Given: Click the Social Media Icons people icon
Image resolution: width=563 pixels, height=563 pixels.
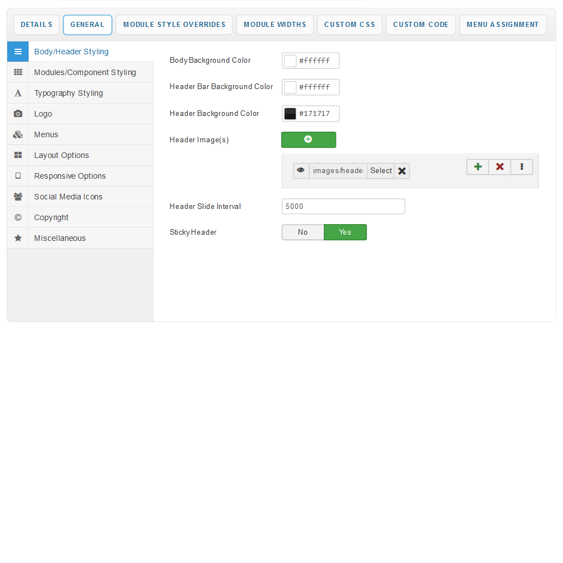Looking at the screenshot, I should pyautogui.click(x=18, y=197).
